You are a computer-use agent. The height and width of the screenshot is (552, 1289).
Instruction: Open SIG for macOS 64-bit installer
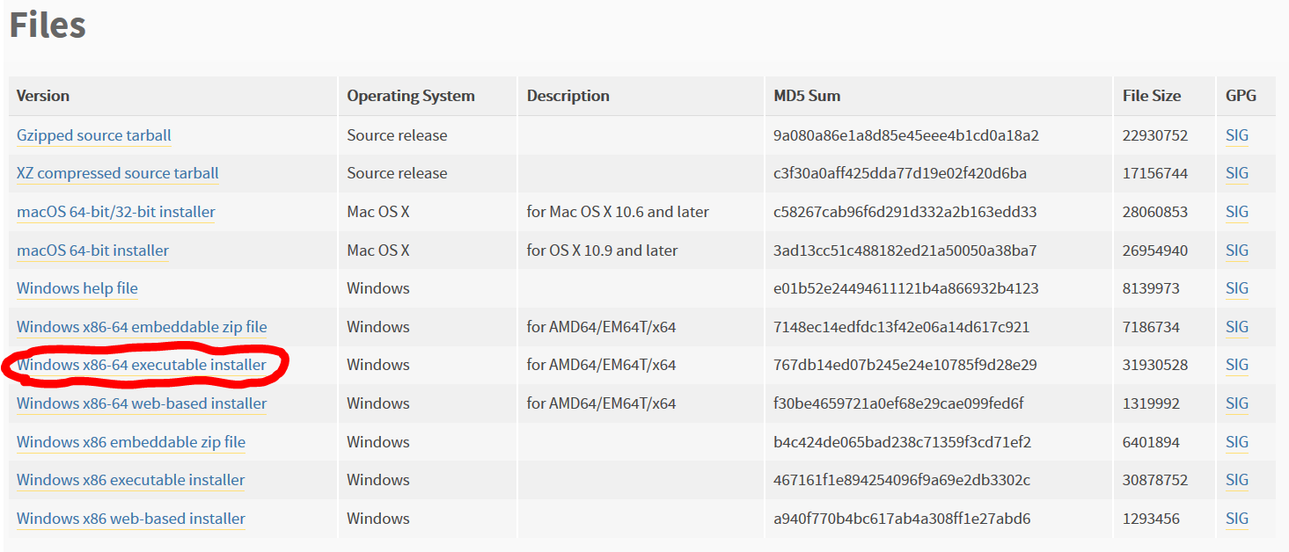coord(1236,251)
